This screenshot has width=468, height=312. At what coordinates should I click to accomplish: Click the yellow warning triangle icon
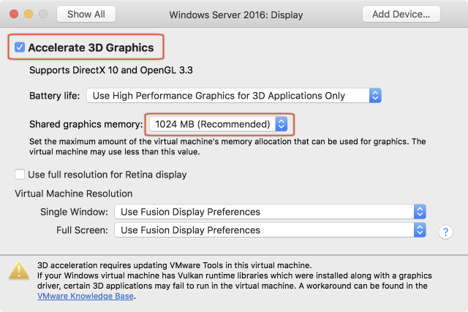[x=19, y=271]
